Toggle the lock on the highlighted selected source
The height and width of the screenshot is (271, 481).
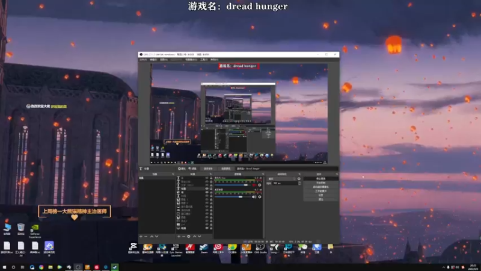pyautogui.click(x=211, y=188)
